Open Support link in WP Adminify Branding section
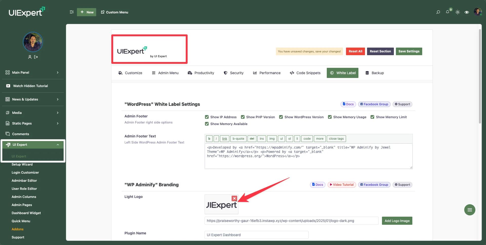The width and height of the screenshot is (486, 245). 402,185
